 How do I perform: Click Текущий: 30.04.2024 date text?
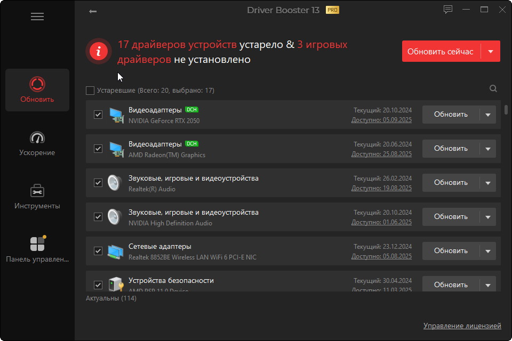pos(383,281)
